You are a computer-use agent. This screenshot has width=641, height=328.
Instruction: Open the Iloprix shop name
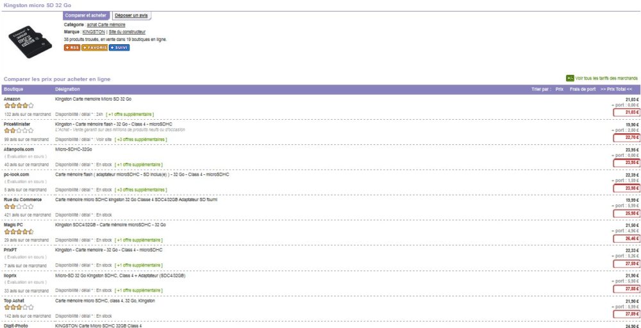click(10, 275)
